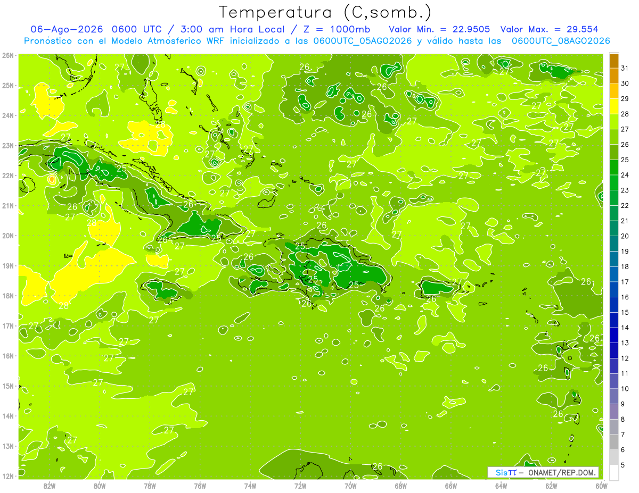
Task: Click the 64W longitude axis label
Action: click(501, 486)
